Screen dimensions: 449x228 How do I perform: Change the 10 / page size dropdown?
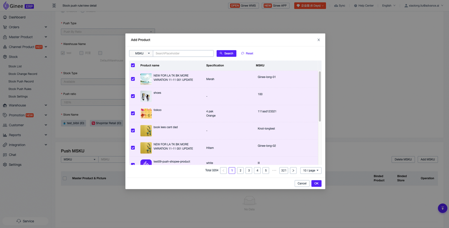310,170
